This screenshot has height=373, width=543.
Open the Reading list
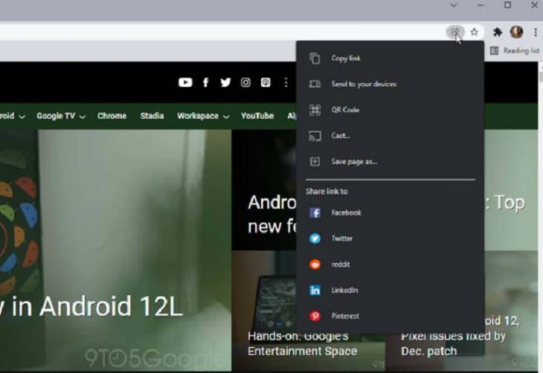point(515,51)
